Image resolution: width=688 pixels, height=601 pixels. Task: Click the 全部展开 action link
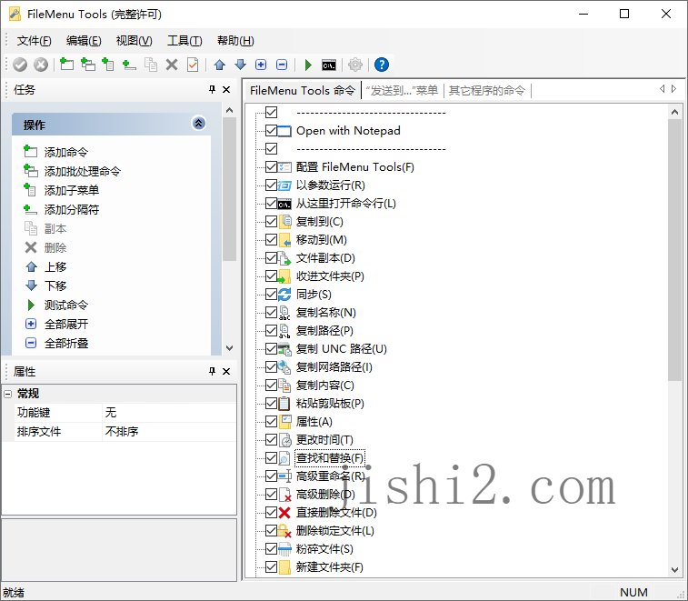pos(65,325)
